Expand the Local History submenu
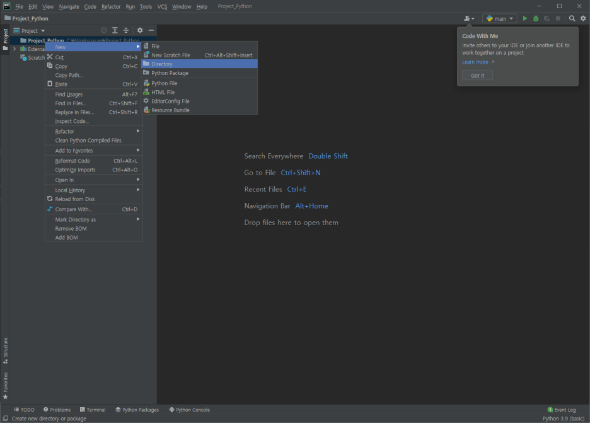Screen dimensions: 590x423 click(x=94, y=190)
